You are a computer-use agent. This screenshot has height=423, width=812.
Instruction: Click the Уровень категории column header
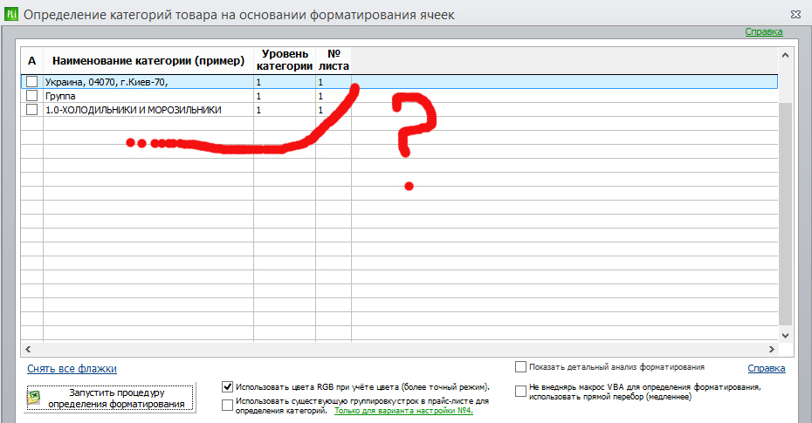(x=285, y=60)
